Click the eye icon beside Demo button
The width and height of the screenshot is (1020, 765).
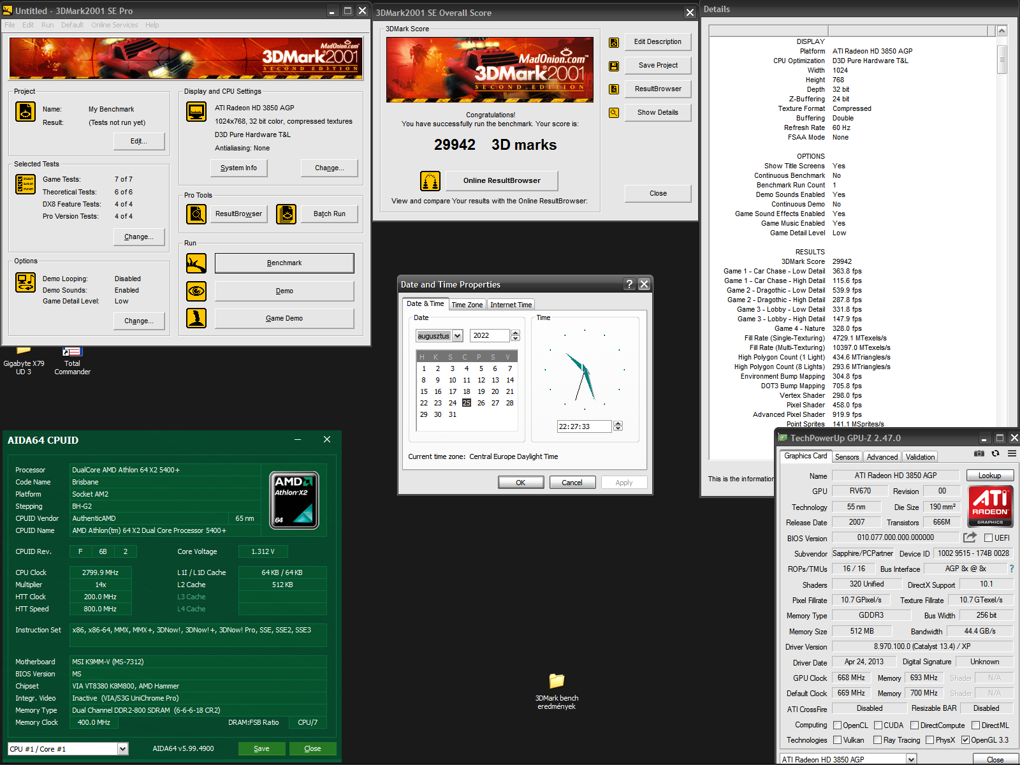(196, 291)
